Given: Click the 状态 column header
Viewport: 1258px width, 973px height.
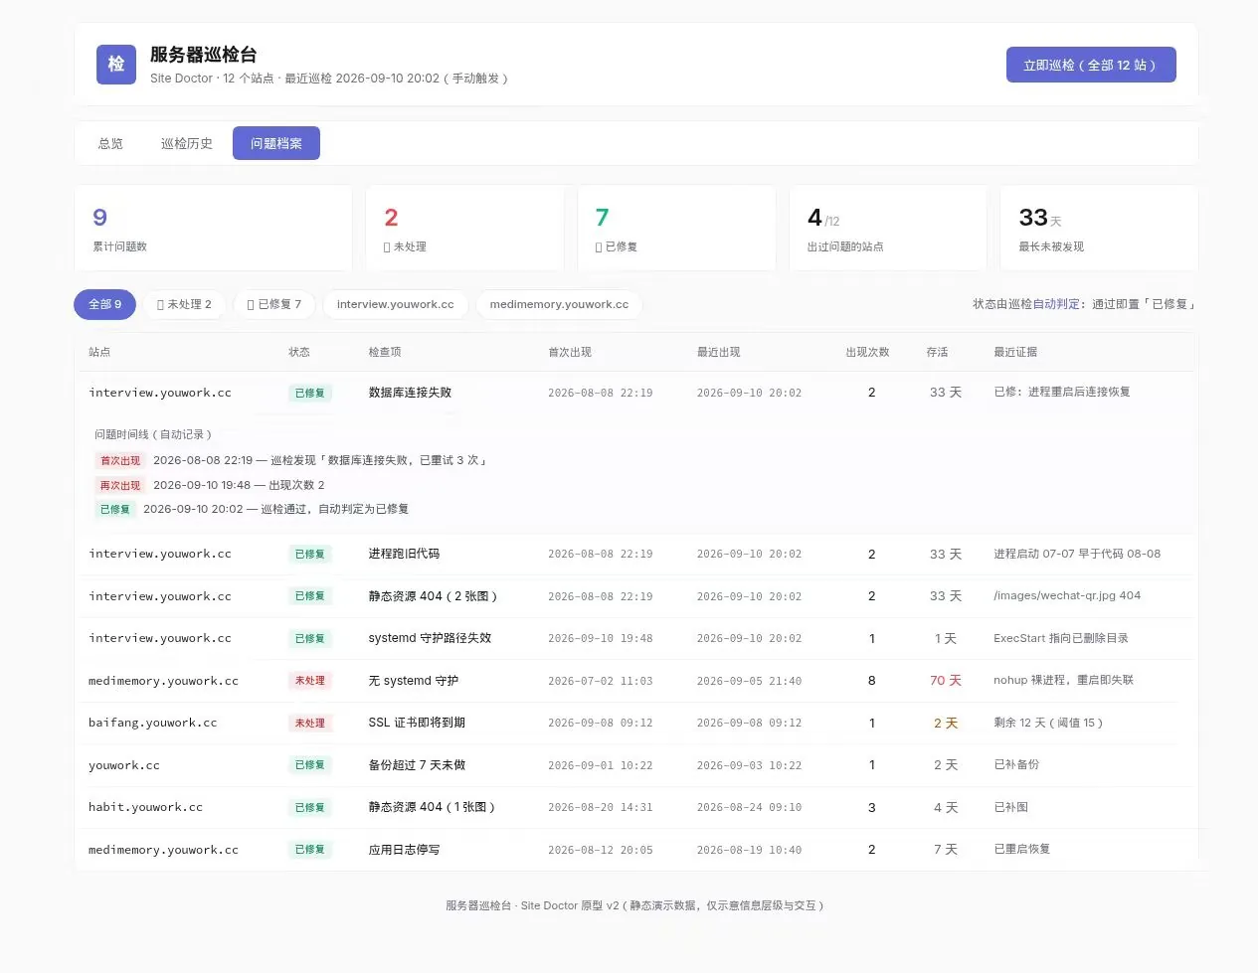Looking at the screenshot, I should tap(299, 352).
